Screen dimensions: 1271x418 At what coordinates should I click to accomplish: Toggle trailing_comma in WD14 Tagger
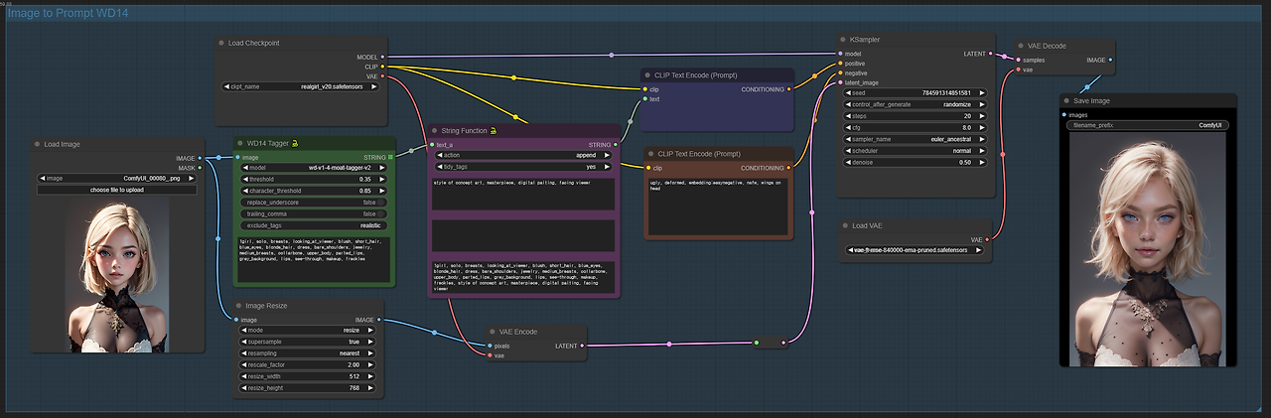pos(310,213)
